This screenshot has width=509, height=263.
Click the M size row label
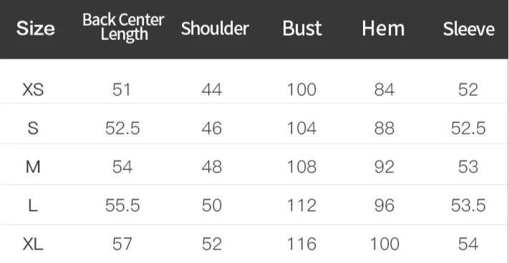[x=33, y=167]
